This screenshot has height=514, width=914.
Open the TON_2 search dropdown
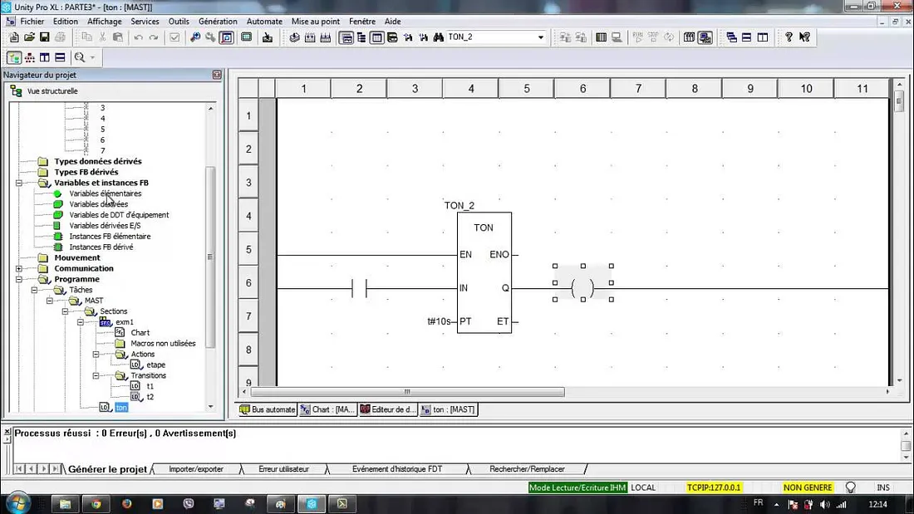tap(540, 37)
